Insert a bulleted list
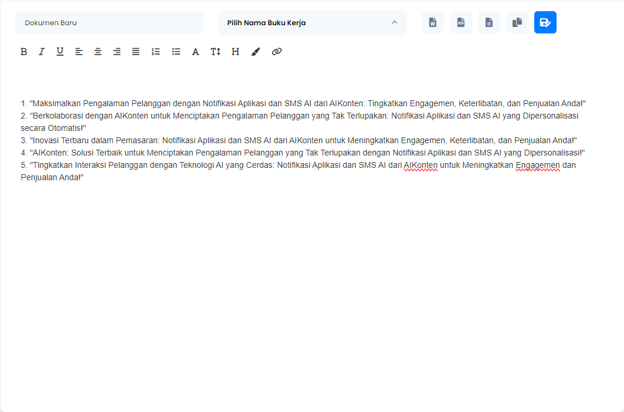The width and height of the screenshot is (624, 412). tap(176, 52)
